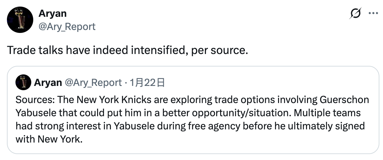
Task: Click the Aryan name inside quoted post
Action: 48,83
